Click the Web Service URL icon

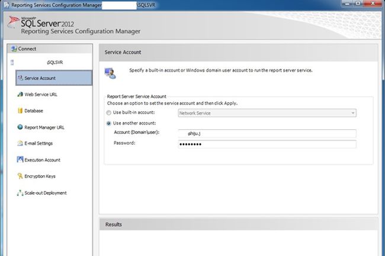coord(20,94)
